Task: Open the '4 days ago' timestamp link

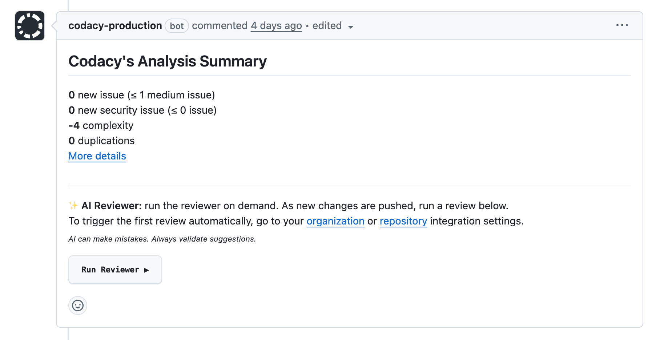Action: click(x=276, y=26)
